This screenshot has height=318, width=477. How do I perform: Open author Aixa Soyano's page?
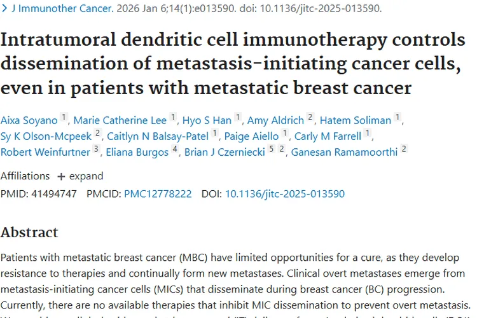[x=29, y=120]
